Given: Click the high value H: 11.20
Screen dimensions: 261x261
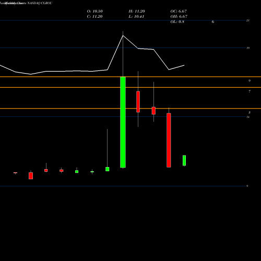Looking at the screenshot, I should (137, 11).
